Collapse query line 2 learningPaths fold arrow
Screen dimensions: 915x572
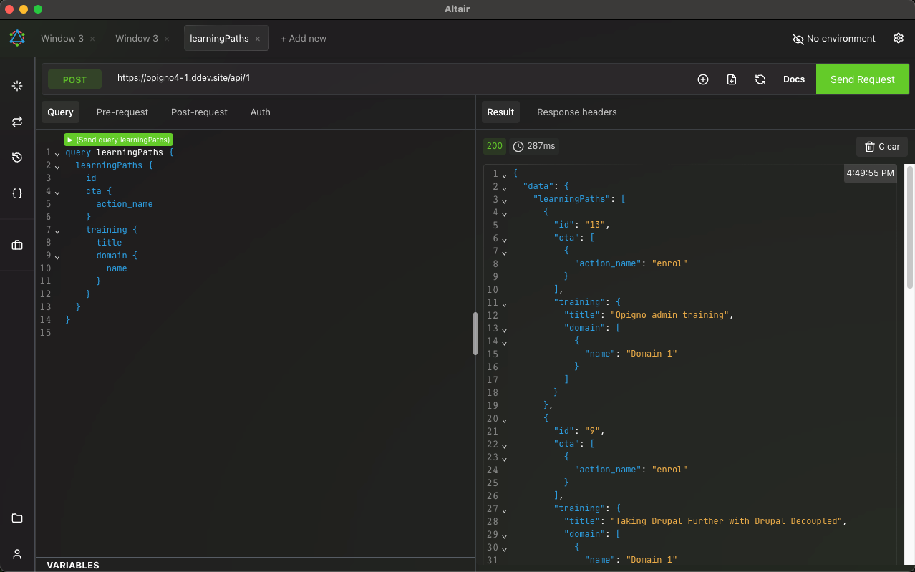click(x=57, y=167)
